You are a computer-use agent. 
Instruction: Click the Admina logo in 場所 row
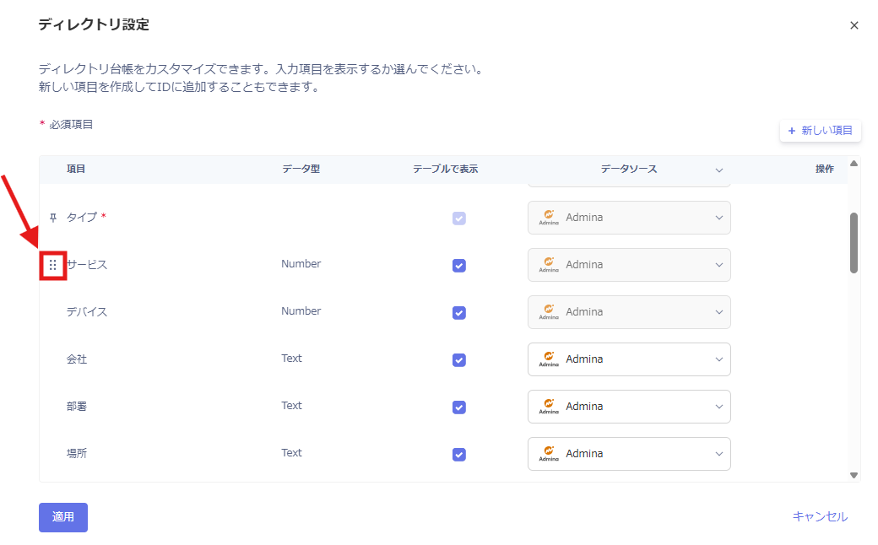549,454
